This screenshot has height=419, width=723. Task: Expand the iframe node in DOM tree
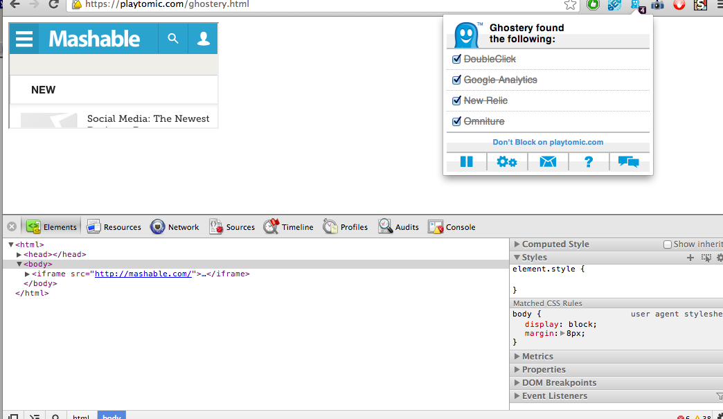pyautogui.click(x=27, y=274)
